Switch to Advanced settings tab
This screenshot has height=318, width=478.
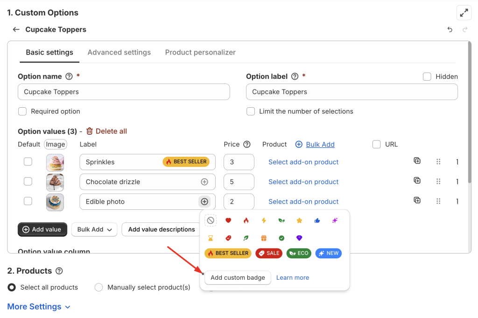(x=119, y=52)
